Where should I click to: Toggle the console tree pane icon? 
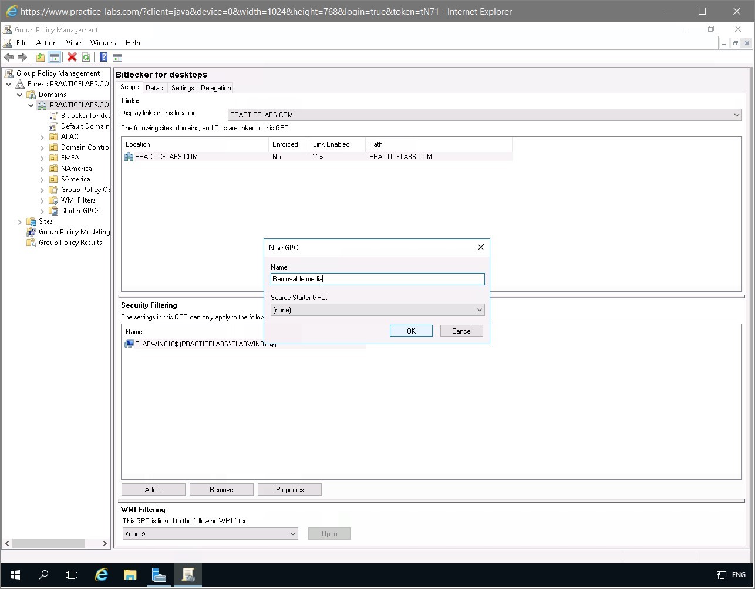(x=55, y=57)
